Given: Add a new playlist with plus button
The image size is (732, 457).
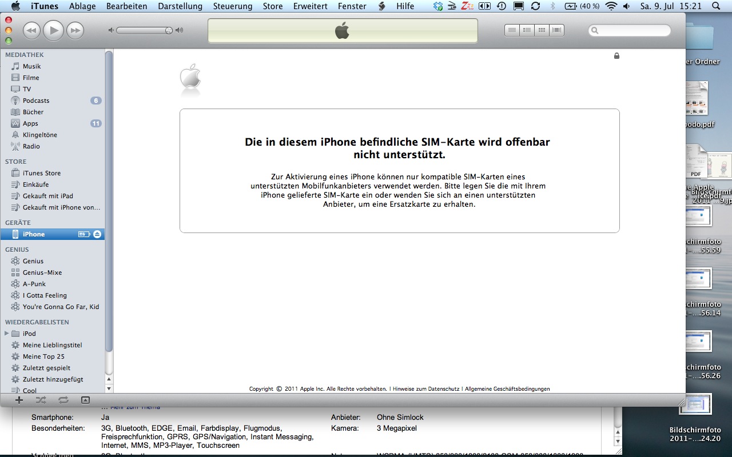Looking at the screenshot, I should click(x=19, y=400).
